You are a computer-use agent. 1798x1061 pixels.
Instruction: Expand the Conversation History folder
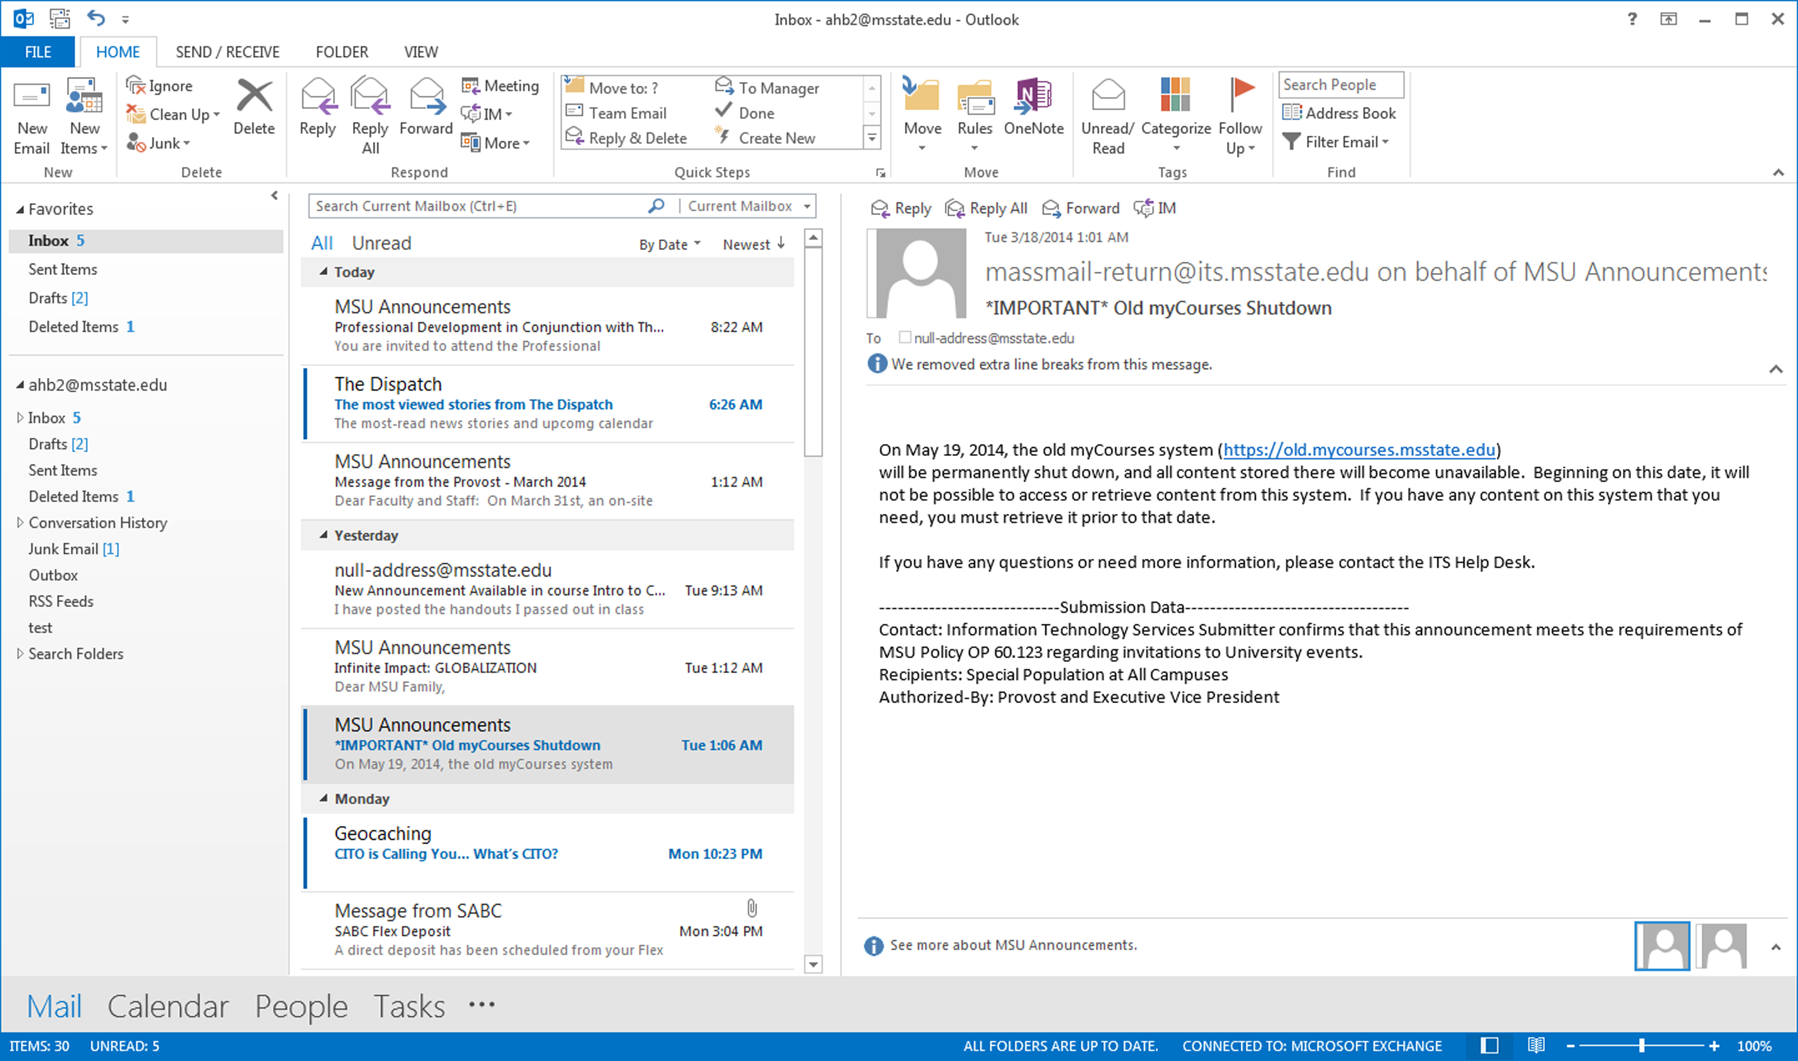[20, 523]
